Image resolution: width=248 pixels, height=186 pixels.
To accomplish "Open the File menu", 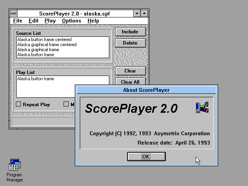I will 18,21.
